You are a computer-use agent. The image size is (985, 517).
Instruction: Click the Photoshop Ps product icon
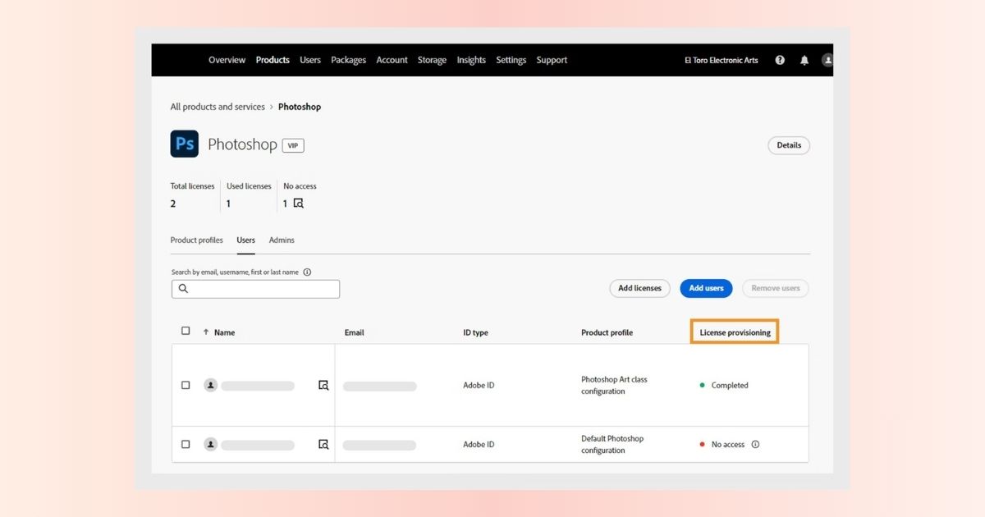[x=185, y=144]
